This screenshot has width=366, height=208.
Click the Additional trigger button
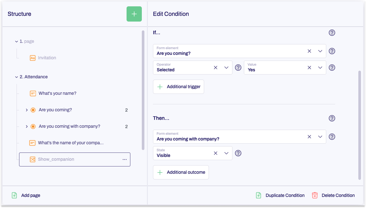pos(178,87)
